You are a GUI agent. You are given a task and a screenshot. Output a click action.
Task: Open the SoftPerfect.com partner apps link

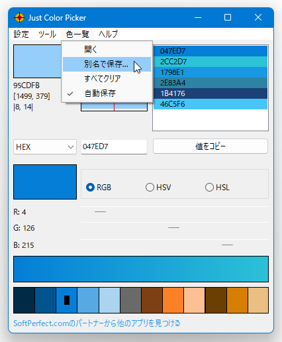pos(97,323)
